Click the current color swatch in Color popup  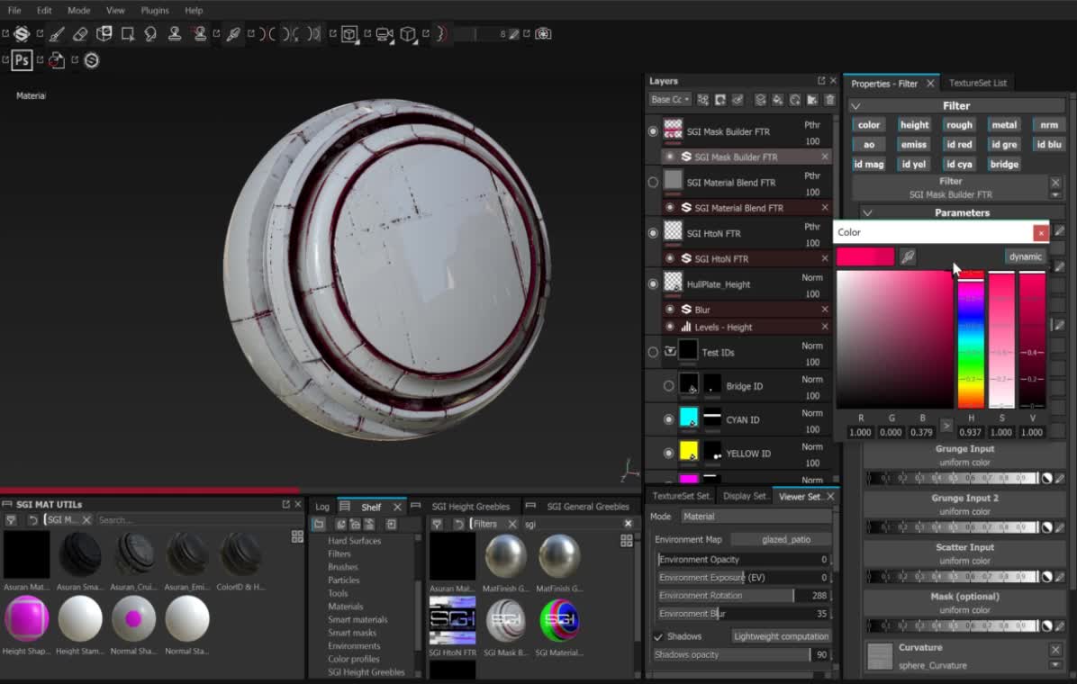865,256
